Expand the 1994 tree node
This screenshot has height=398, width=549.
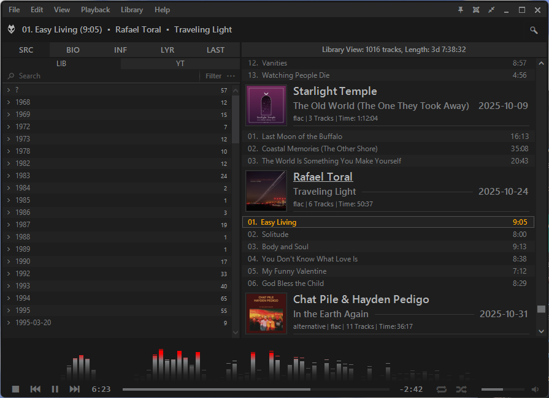click(x=9, y=298)
